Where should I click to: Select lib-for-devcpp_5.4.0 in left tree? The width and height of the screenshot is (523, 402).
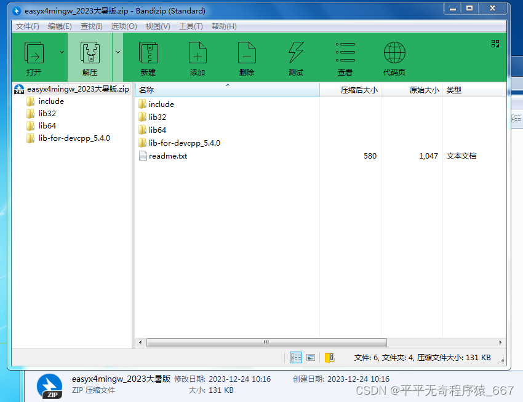click(x=68, y=138)
